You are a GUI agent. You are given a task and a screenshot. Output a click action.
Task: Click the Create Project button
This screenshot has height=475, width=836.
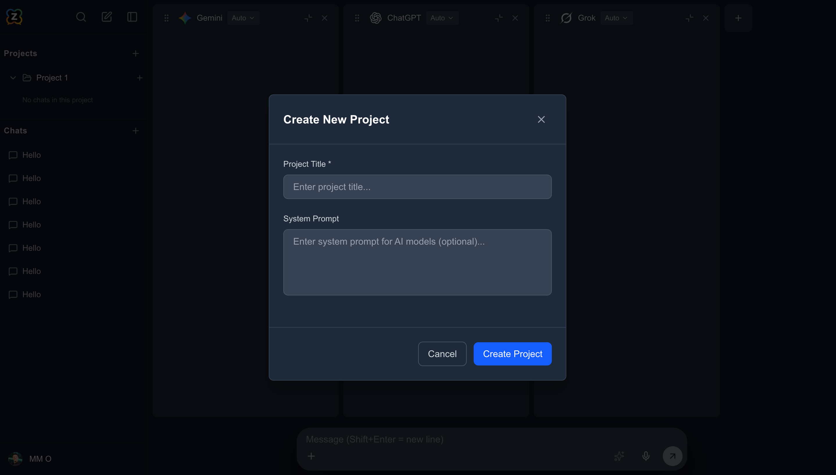pos(512,354)
